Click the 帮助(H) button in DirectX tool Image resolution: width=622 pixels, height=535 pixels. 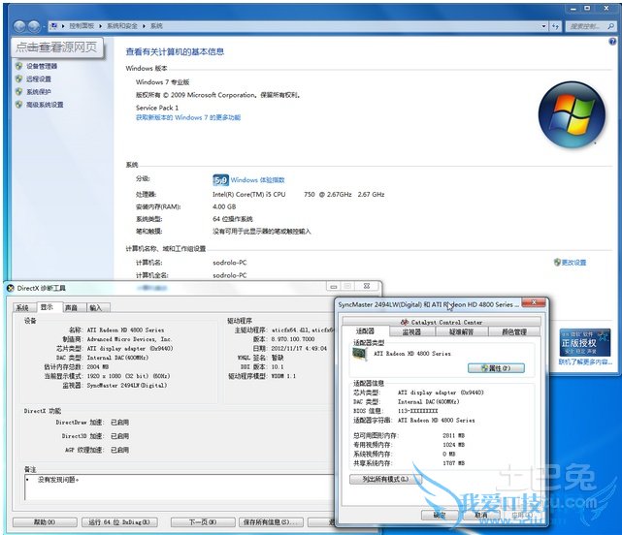click(x=45, y=522)
